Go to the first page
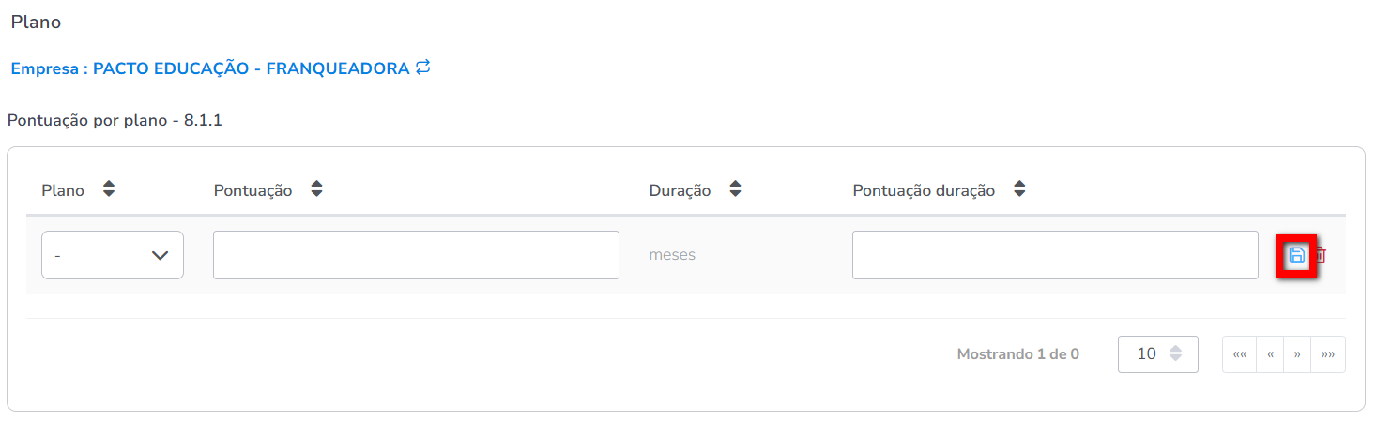This screenshot has height=421, width=1376. click(1239, 354)
